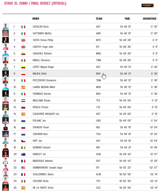
Task: Click the Dutch flag beside Mollema
Action: (x=23, y=101)
